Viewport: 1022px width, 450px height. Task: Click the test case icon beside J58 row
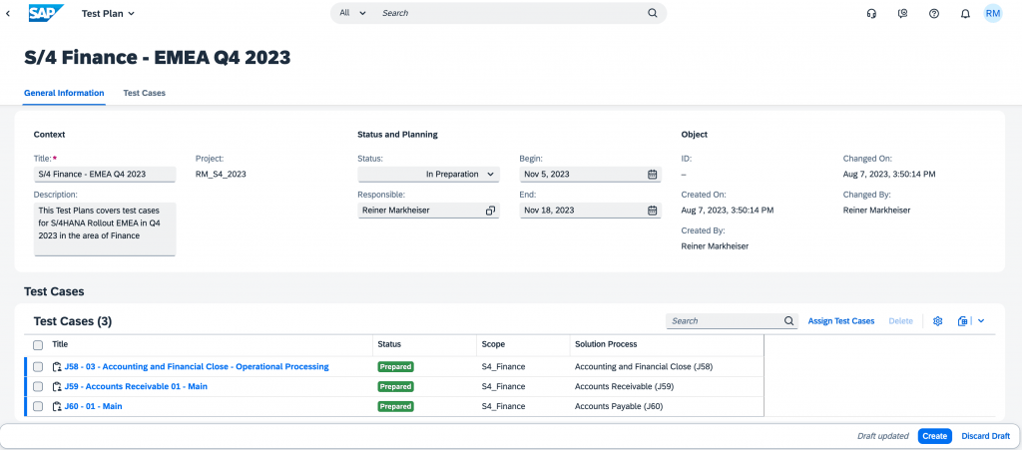pyautogui.click(x=57, y=366)
